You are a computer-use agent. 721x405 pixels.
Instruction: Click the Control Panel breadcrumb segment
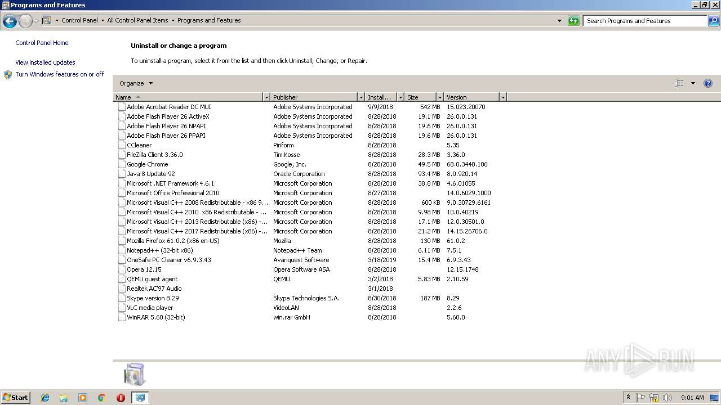coord(79,20)
